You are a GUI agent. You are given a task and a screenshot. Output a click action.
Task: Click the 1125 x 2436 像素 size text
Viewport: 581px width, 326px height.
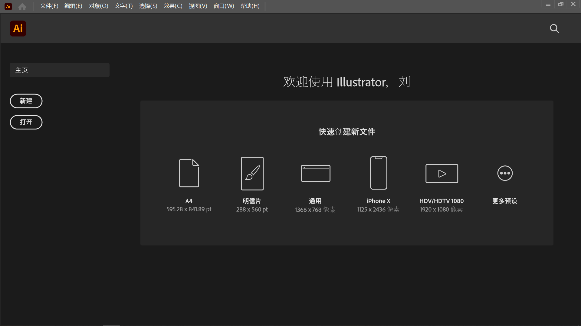tap(378, 209)
